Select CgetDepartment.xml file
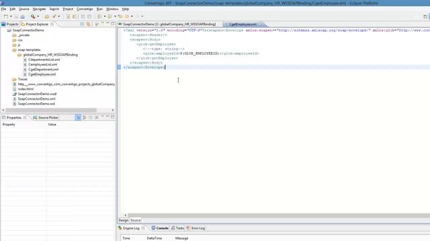The width and height of the screenshot is (430, 241). (43, 70)
